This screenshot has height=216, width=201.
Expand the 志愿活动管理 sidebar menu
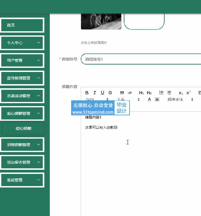[x=22, y=96]
